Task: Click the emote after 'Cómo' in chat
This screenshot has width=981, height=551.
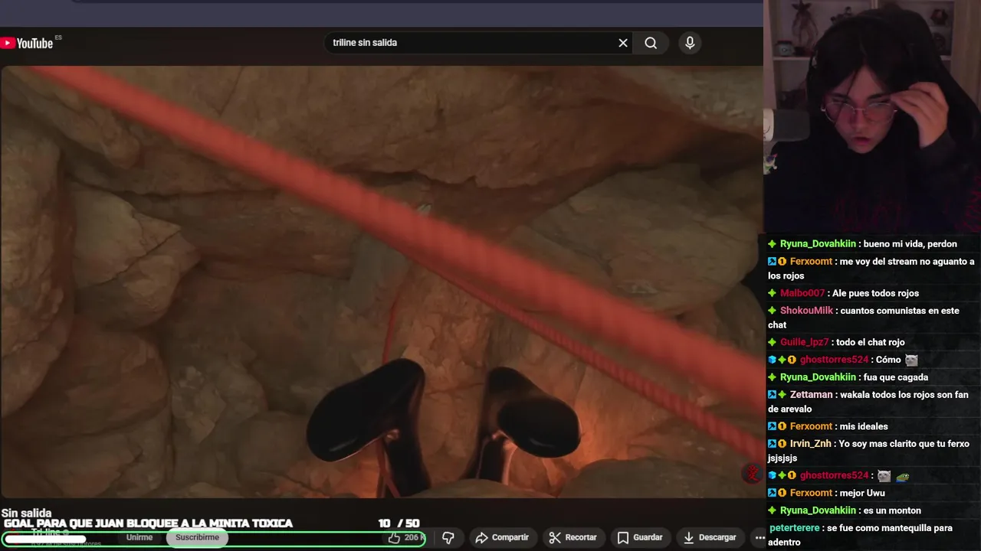Action: (x=910, y=360)
